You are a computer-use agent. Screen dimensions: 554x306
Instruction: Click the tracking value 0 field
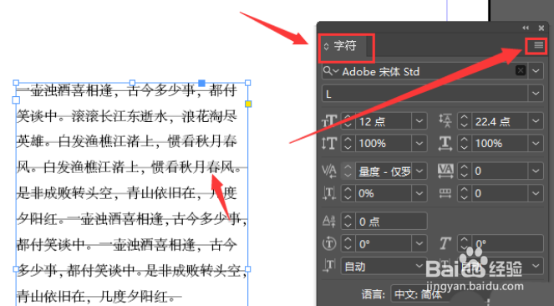coord(500,171)
